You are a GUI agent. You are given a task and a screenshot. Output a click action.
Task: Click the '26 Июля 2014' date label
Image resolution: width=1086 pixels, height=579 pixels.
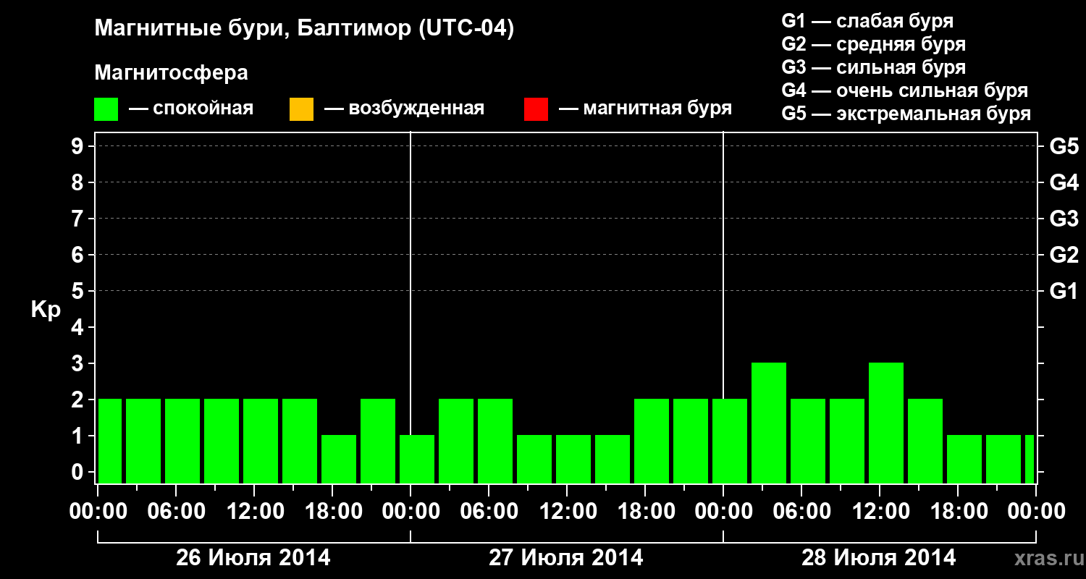pos(253,558)
